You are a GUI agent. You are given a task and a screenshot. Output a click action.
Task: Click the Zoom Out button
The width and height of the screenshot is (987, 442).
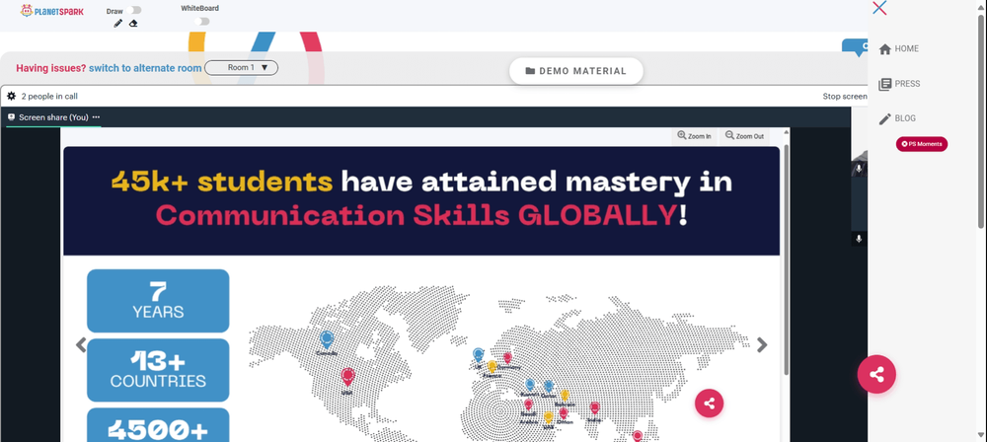coord(744,136)
